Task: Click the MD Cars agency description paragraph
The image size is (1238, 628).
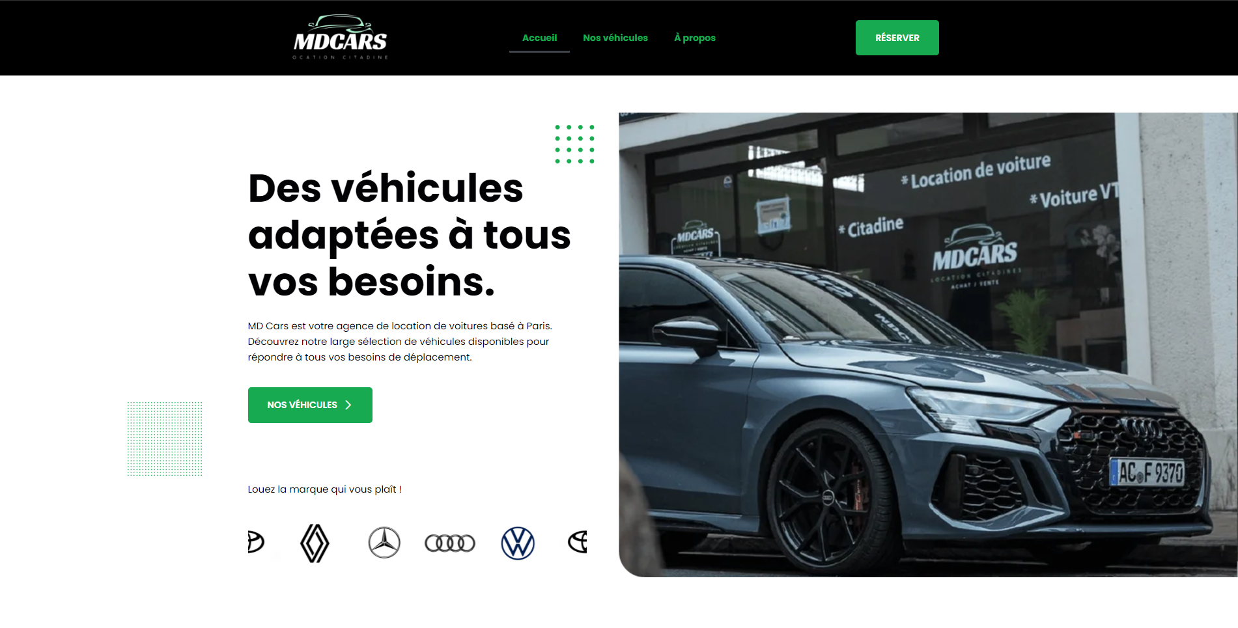Action: pos(399,342)
